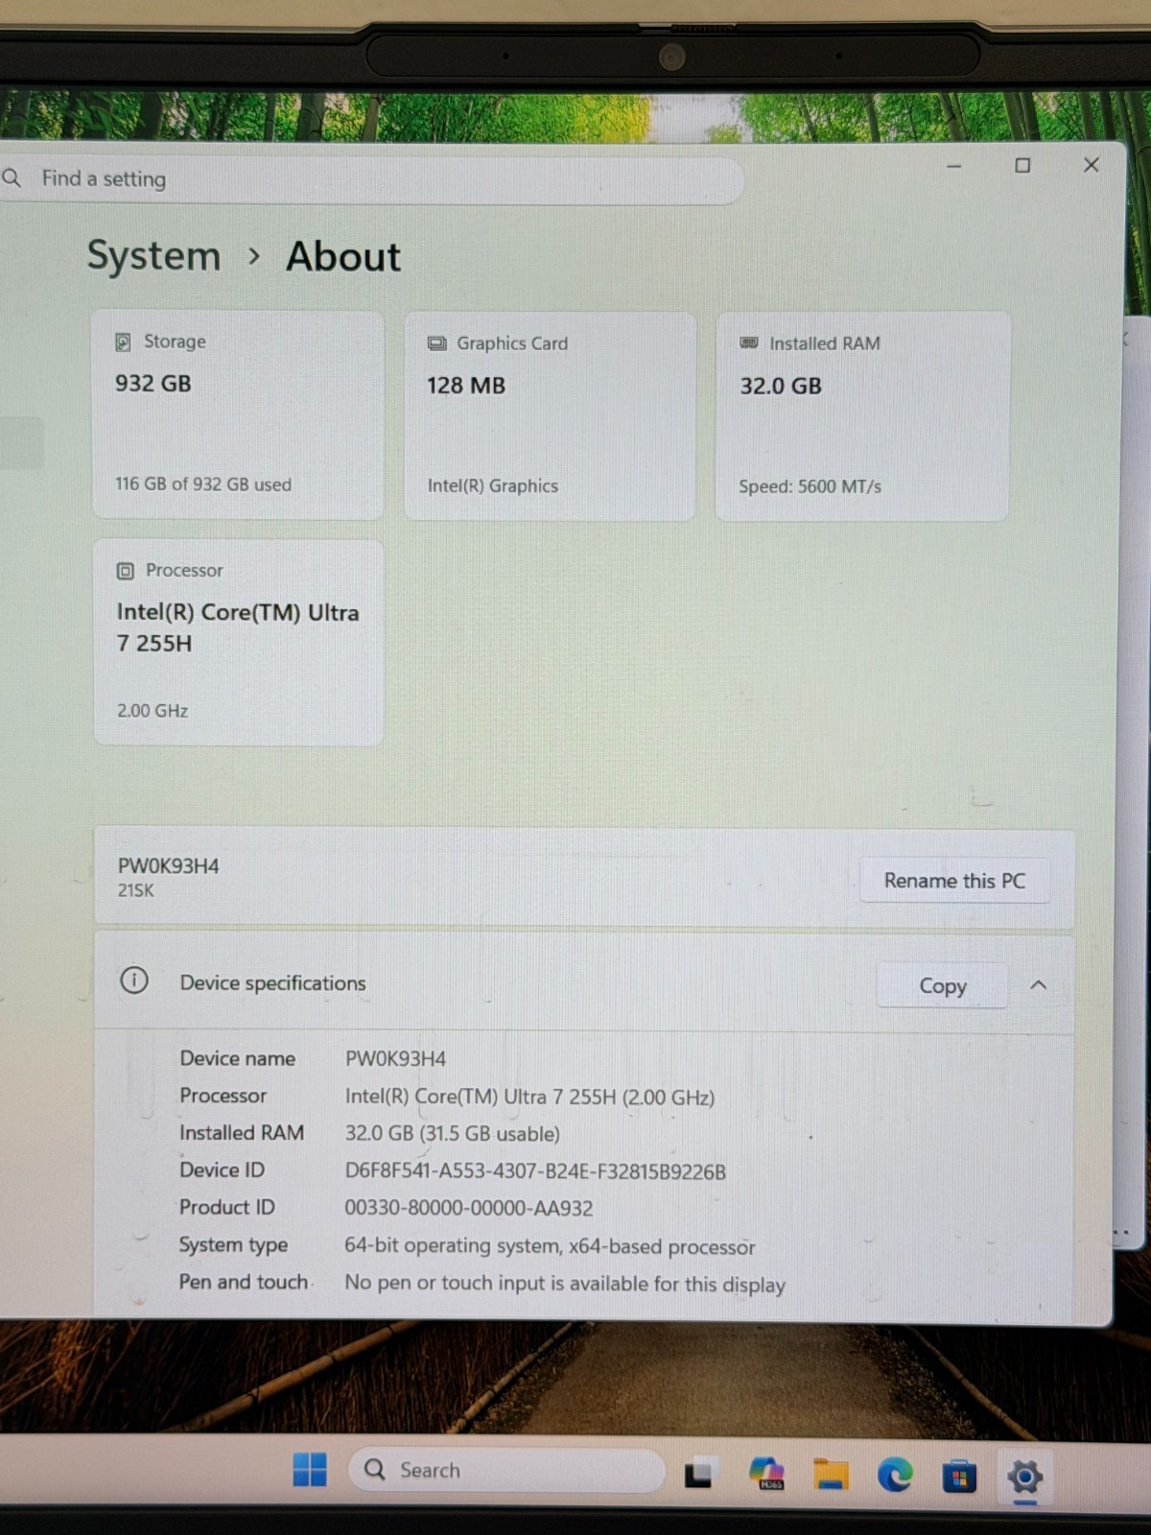The width and height of the screenshot is (1151, 1535).
Task: Click the Device specifications info icon
Action: click(134, 980)
